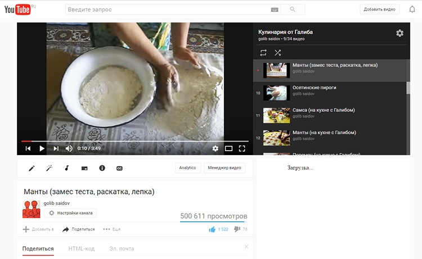Viewport: 422px width, 259px height.
Task: Open notifications bell
Action: point(412,10)
